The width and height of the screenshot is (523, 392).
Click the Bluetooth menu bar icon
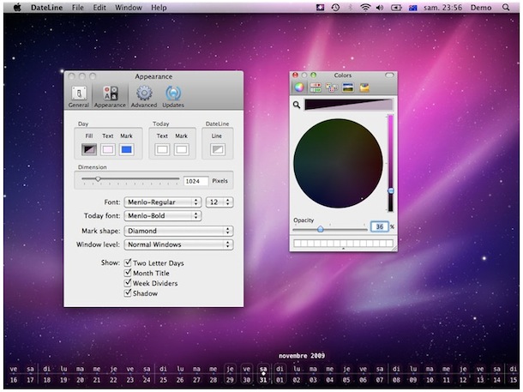(x=350, y=8)
